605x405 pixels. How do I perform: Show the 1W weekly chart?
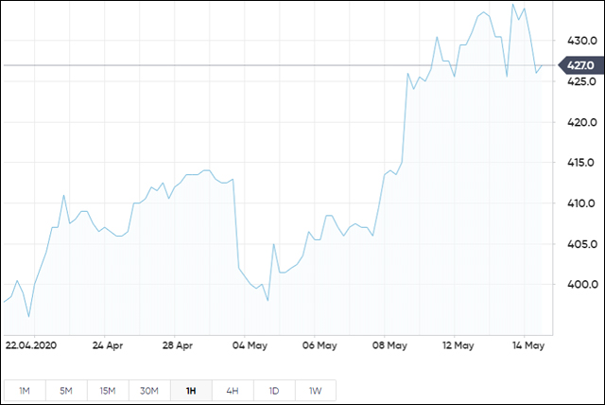point(316,390)
